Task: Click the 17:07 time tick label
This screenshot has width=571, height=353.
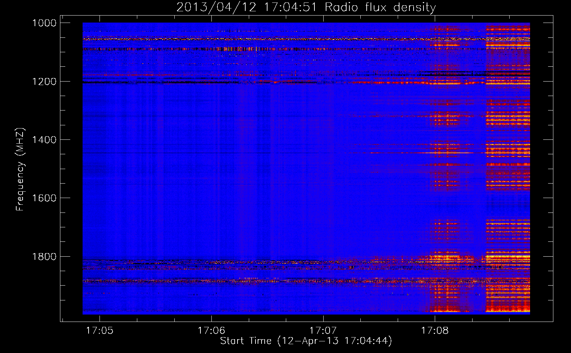Action: click(x=323, y=330)
